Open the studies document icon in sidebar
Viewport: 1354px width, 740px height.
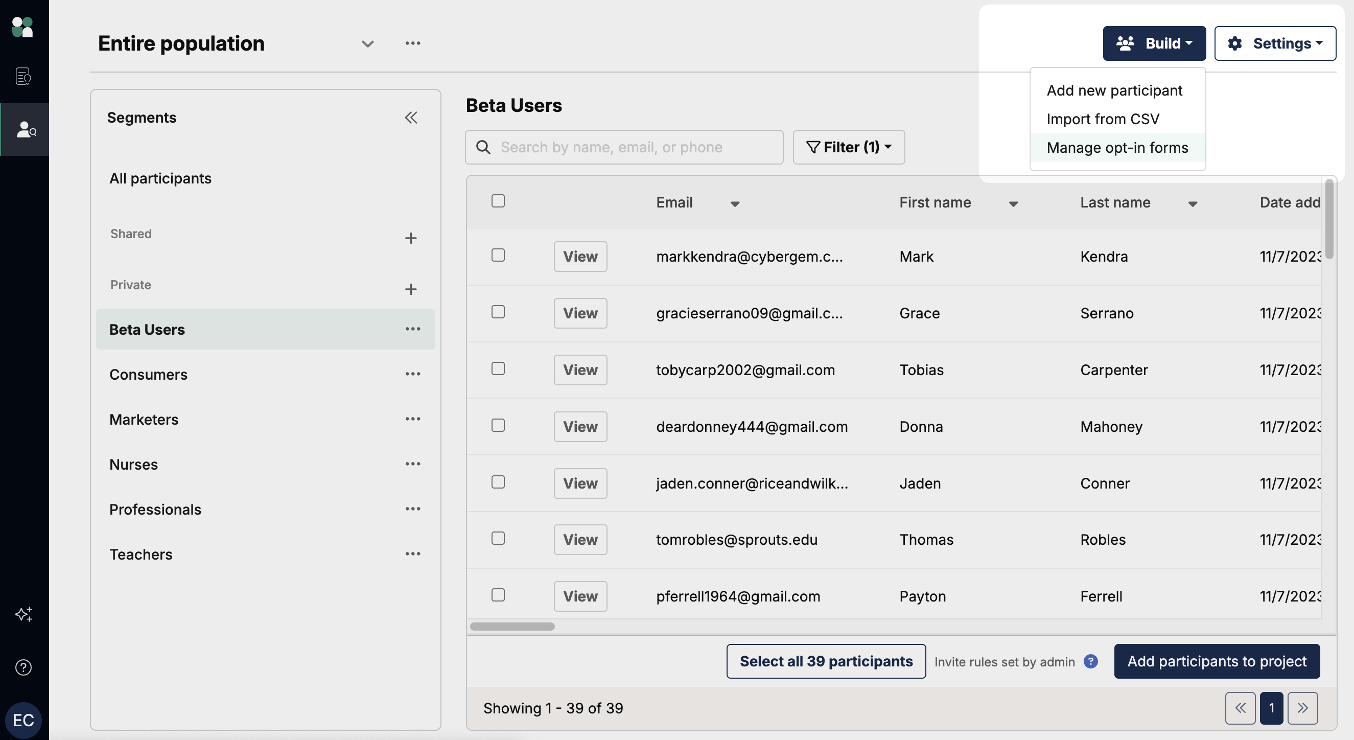click(x=24, y=77)
